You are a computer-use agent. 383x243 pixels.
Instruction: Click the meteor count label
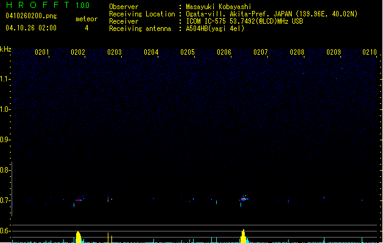[x=86, y=19]
